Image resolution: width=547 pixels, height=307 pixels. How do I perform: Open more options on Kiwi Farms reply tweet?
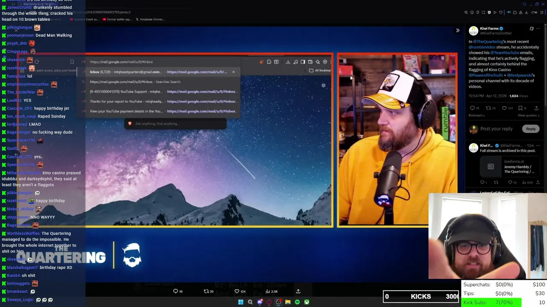click(x=538, y=145)
